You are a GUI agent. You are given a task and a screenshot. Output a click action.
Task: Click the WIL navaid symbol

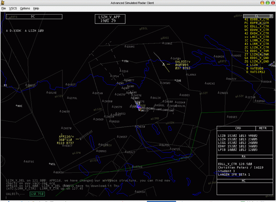point(50,164)
